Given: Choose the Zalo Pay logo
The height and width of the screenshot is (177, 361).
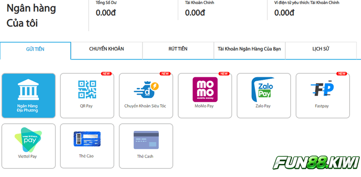Looking at the screenshot, I should [263, 89].
